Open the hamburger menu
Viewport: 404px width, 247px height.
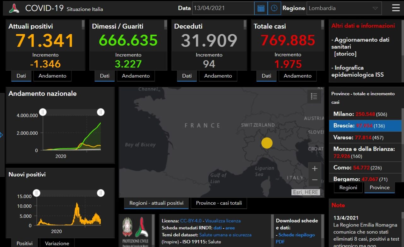(395, 8)
